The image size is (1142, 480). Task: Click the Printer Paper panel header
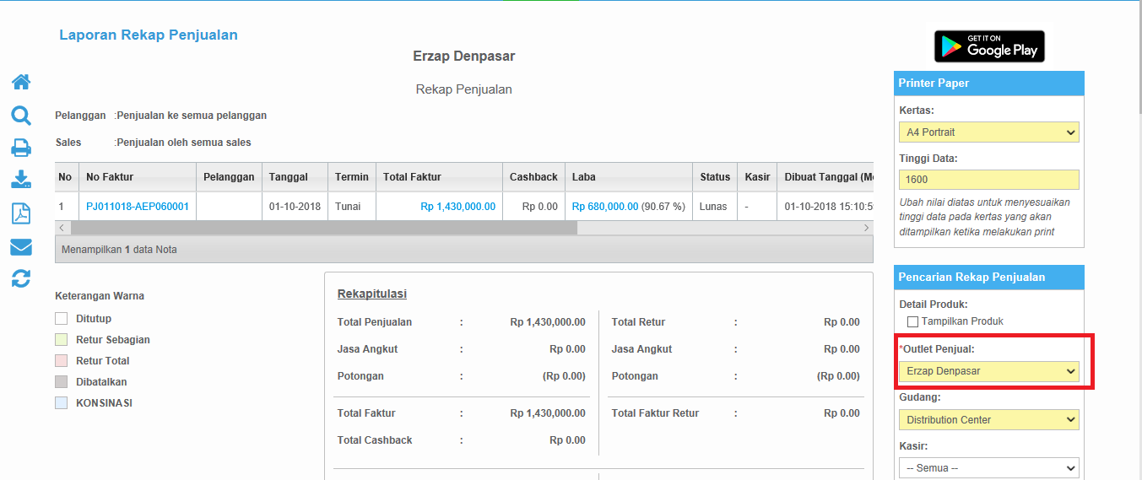point(988,84)
